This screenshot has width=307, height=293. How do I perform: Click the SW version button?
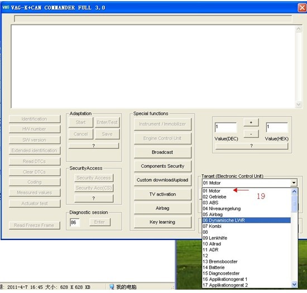coord(35,140)
